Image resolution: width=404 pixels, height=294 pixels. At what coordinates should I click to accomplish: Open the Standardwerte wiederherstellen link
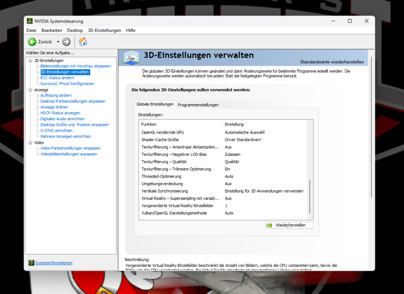[x=332, y=61]
